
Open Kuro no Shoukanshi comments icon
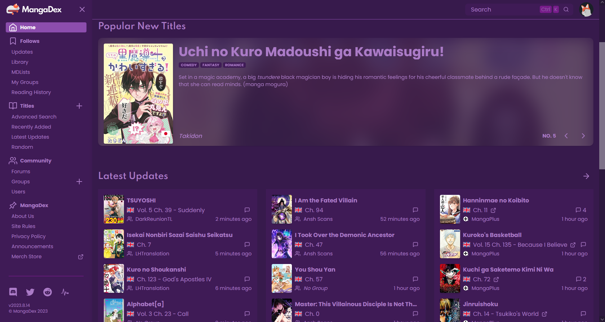coord(247,279)
